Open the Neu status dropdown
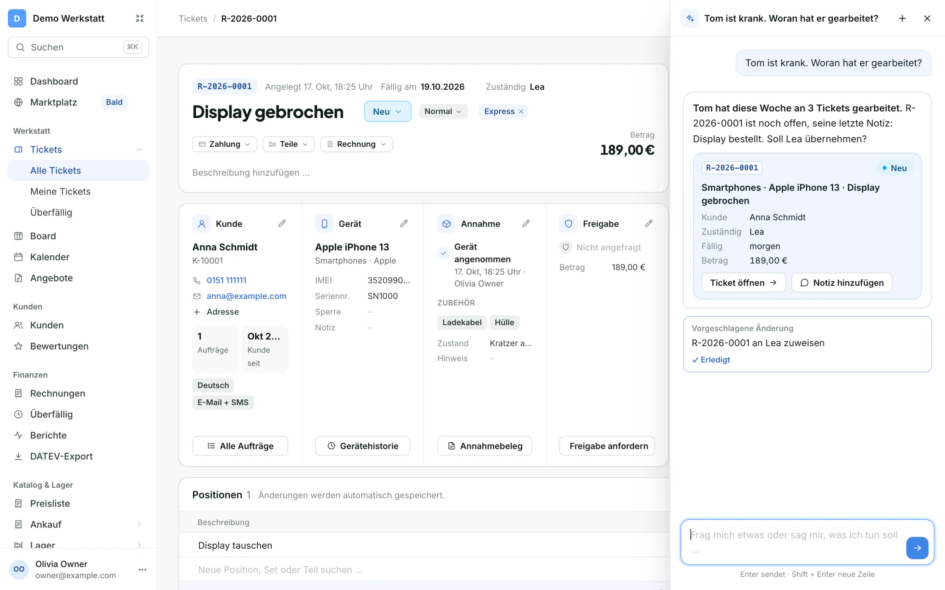 [x=387, y=111]
